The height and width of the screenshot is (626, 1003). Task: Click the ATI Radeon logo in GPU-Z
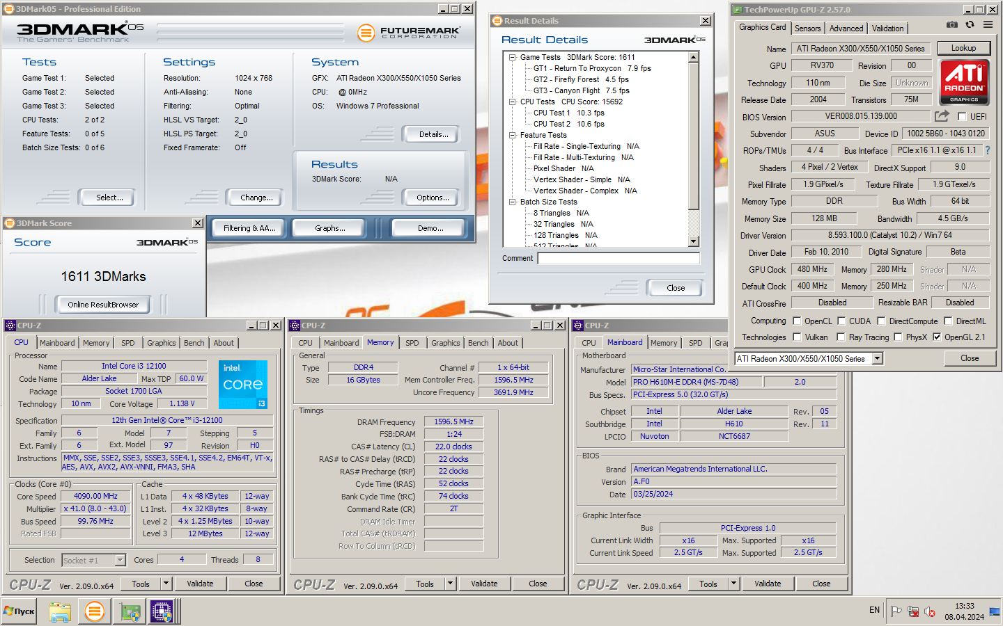tap(965, 81)
